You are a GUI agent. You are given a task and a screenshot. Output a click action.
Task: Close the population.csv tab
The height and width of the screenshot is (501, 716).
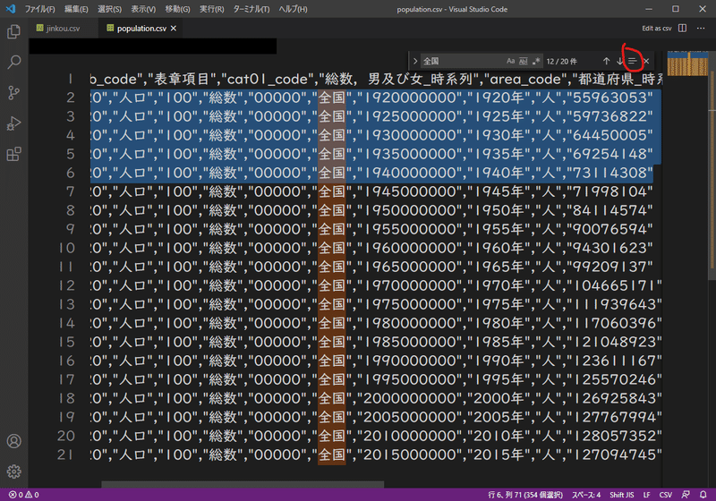174,29
